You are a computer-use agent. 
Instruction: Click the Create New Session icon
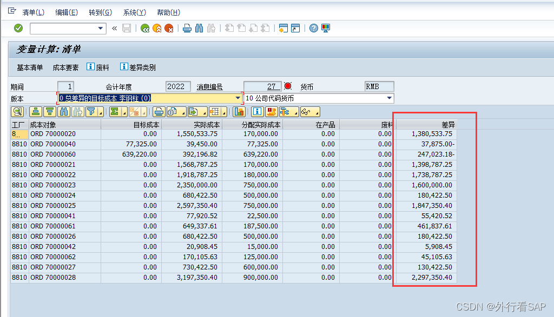coord(283,28)
